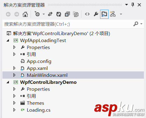Click references icon under WpfAppLoadingTest

(23, 54)
